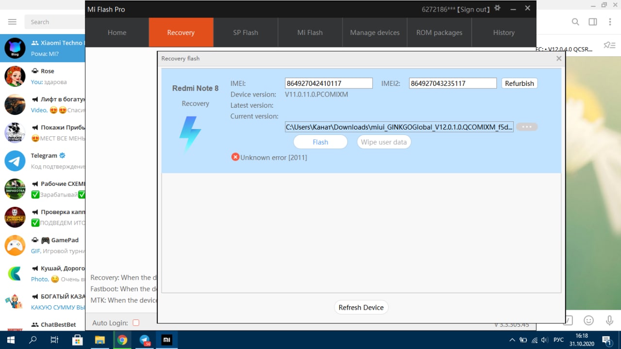Click bot command icon in Telegram input
This screenshot has width=621, height=349.
click(x=568, y=320)
